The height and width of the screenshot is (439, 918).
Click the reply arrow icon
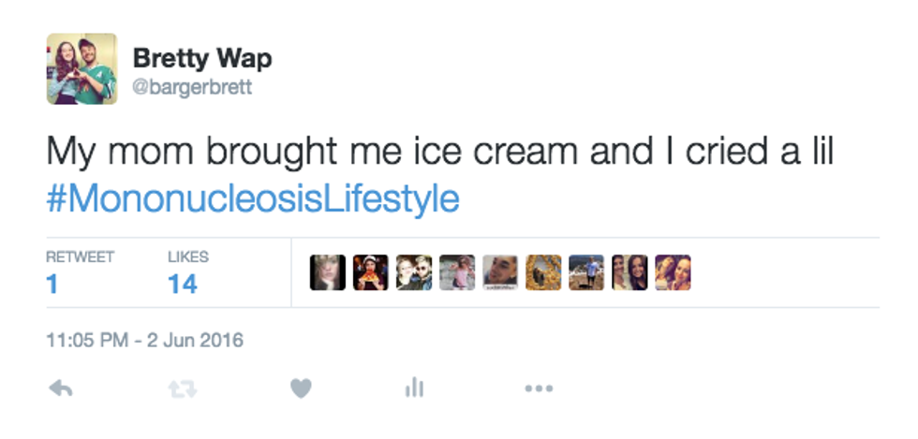(59, 388)
